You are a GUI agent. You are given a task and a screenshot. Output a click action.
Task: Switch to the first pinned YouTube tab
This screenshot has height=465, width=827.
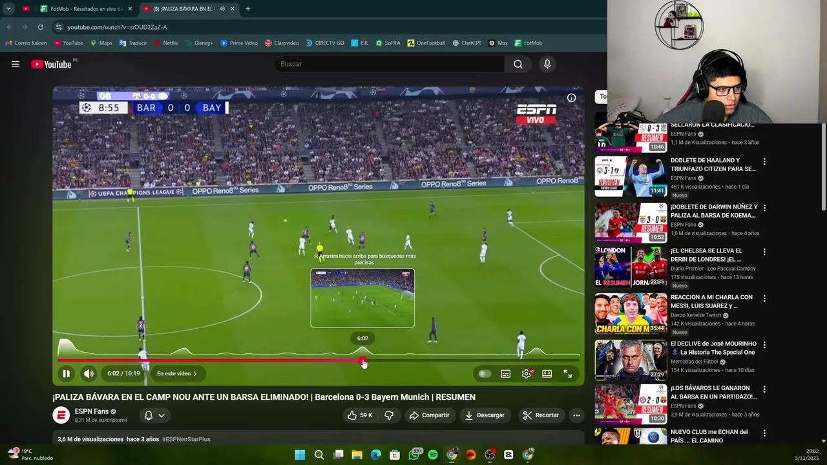click(26, 9)
